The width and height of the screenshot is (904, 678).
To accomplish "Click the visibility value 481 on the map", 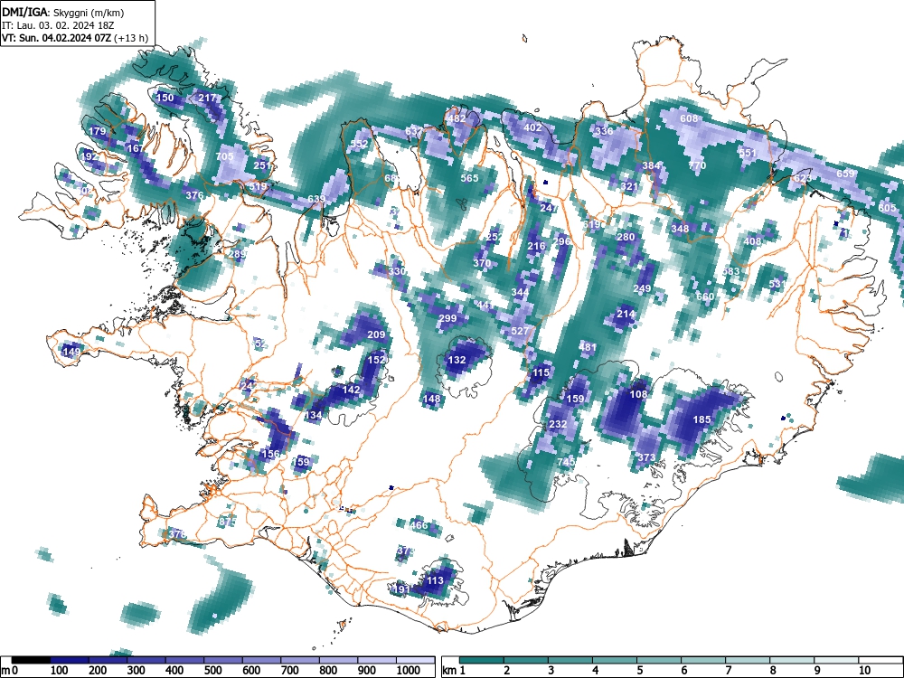I will point(588,347).
